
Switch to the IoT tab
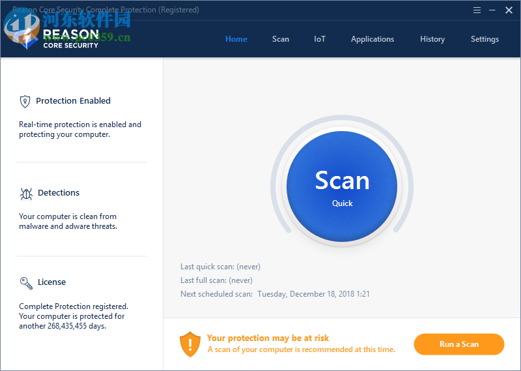tap(320, 39)
